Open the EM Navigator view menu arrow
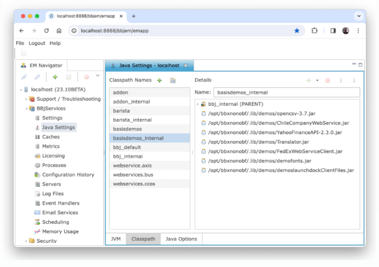Screen dimensions: 379x267 (x=98, y=76)
